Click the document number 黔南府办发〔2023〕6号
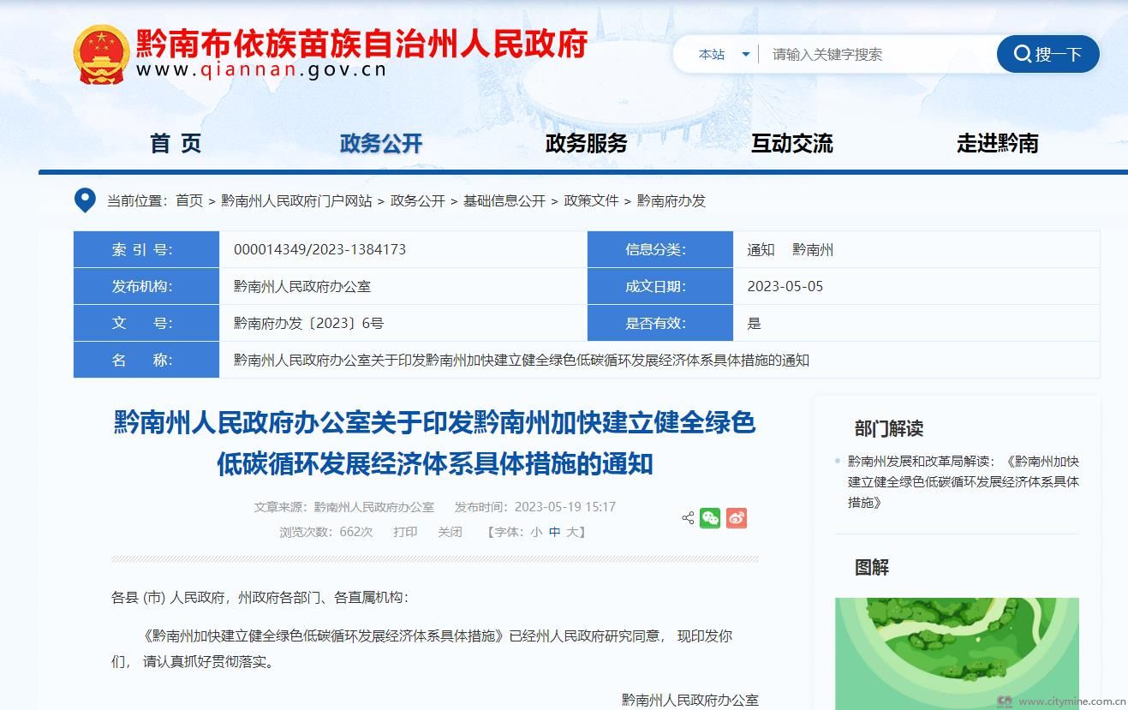1128x710 pixels. click(308, 323)
